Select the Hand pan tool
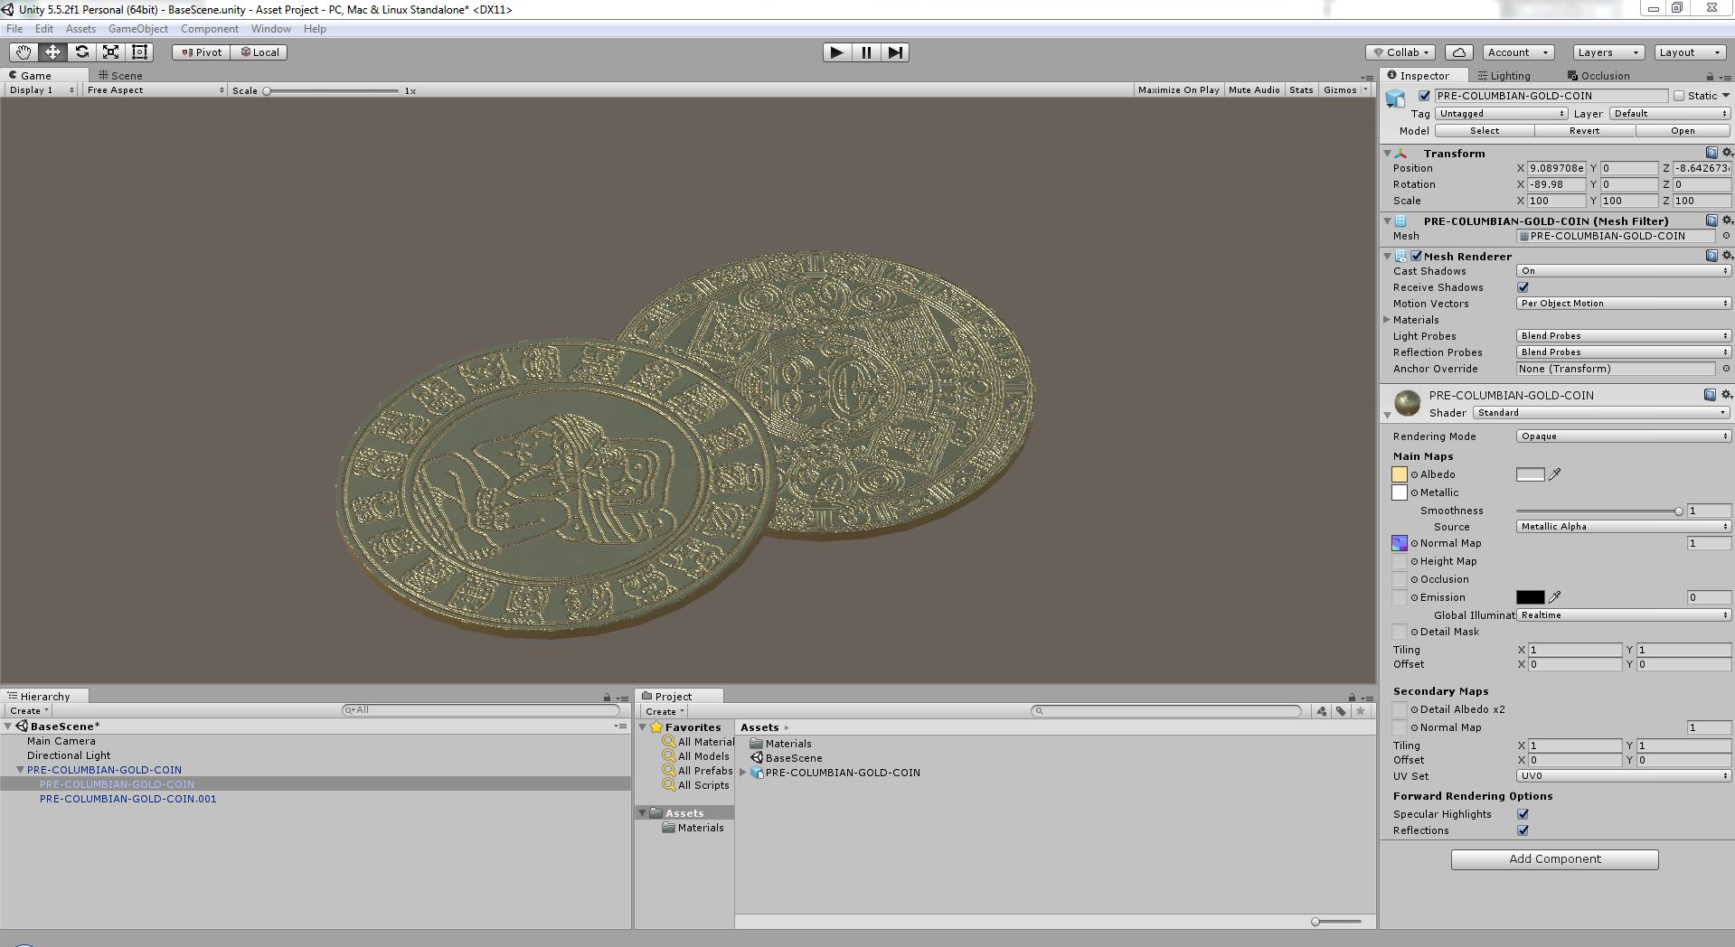Image resolution: width=1735 pixels, height=947 pixels. coord(22,52)
